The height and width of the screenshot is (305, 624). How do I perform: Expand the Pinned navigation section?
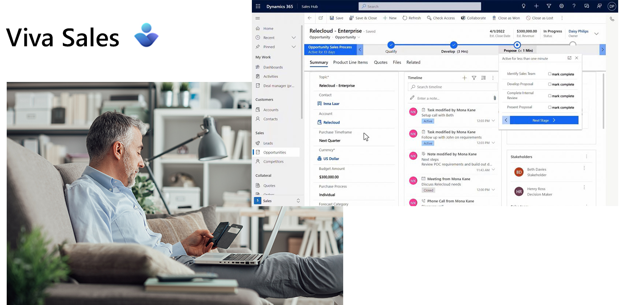coord(293,47)
